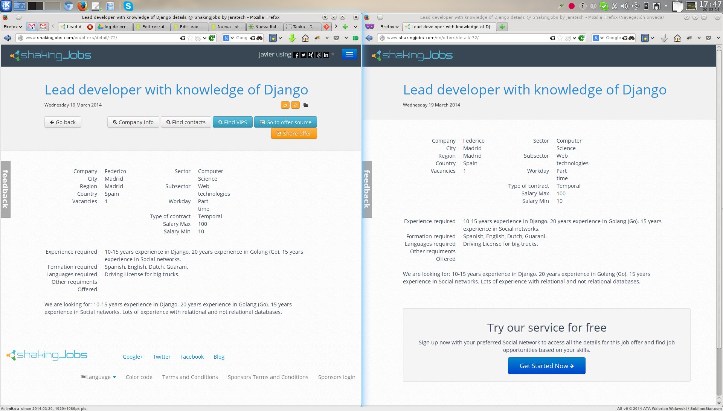Click the left window's URL address field

pyautogui.click(x=102, y=38)
